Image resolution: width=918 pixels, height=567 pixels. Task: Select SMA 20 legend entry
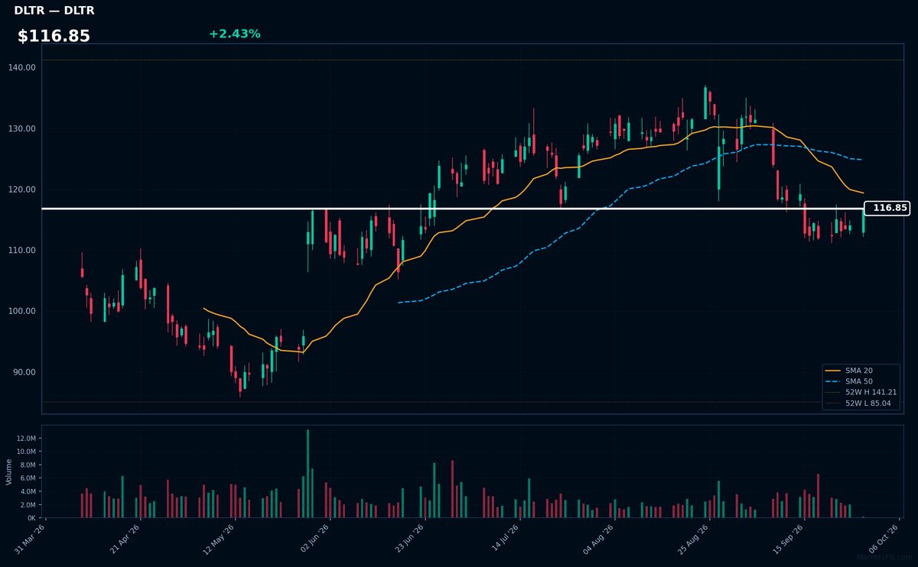point(860,371)
